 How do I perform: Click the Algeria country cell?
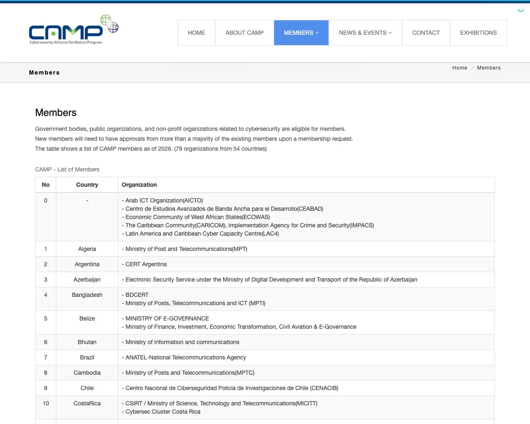coord(87,249)
